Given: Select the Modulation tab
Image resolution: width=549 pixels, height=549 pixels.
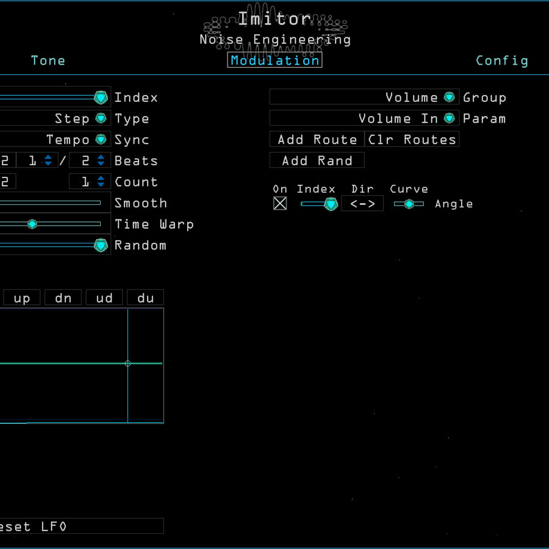Looking at the screenshot, I should click(x=274, y=60).
